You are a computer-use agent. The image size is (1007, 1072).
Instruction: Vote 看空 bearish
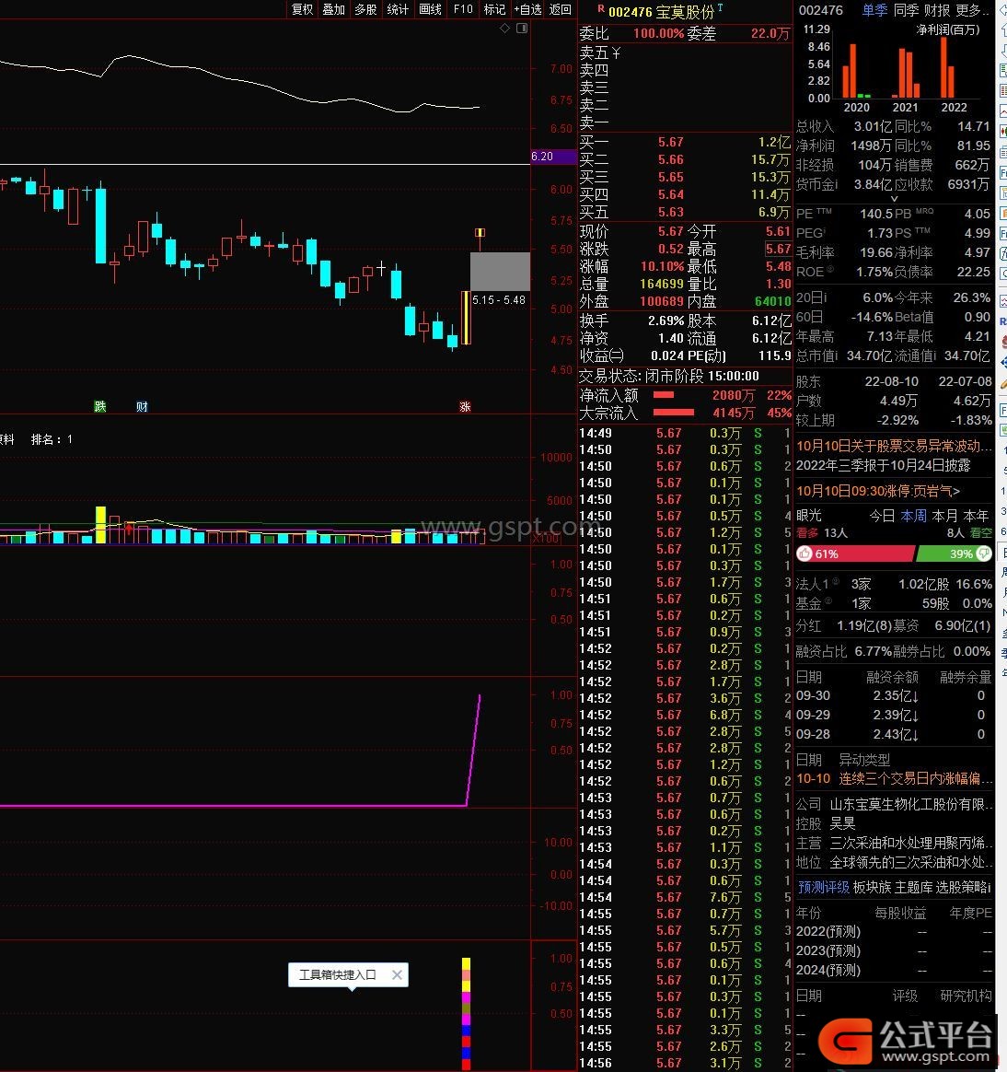click(981, 532)
